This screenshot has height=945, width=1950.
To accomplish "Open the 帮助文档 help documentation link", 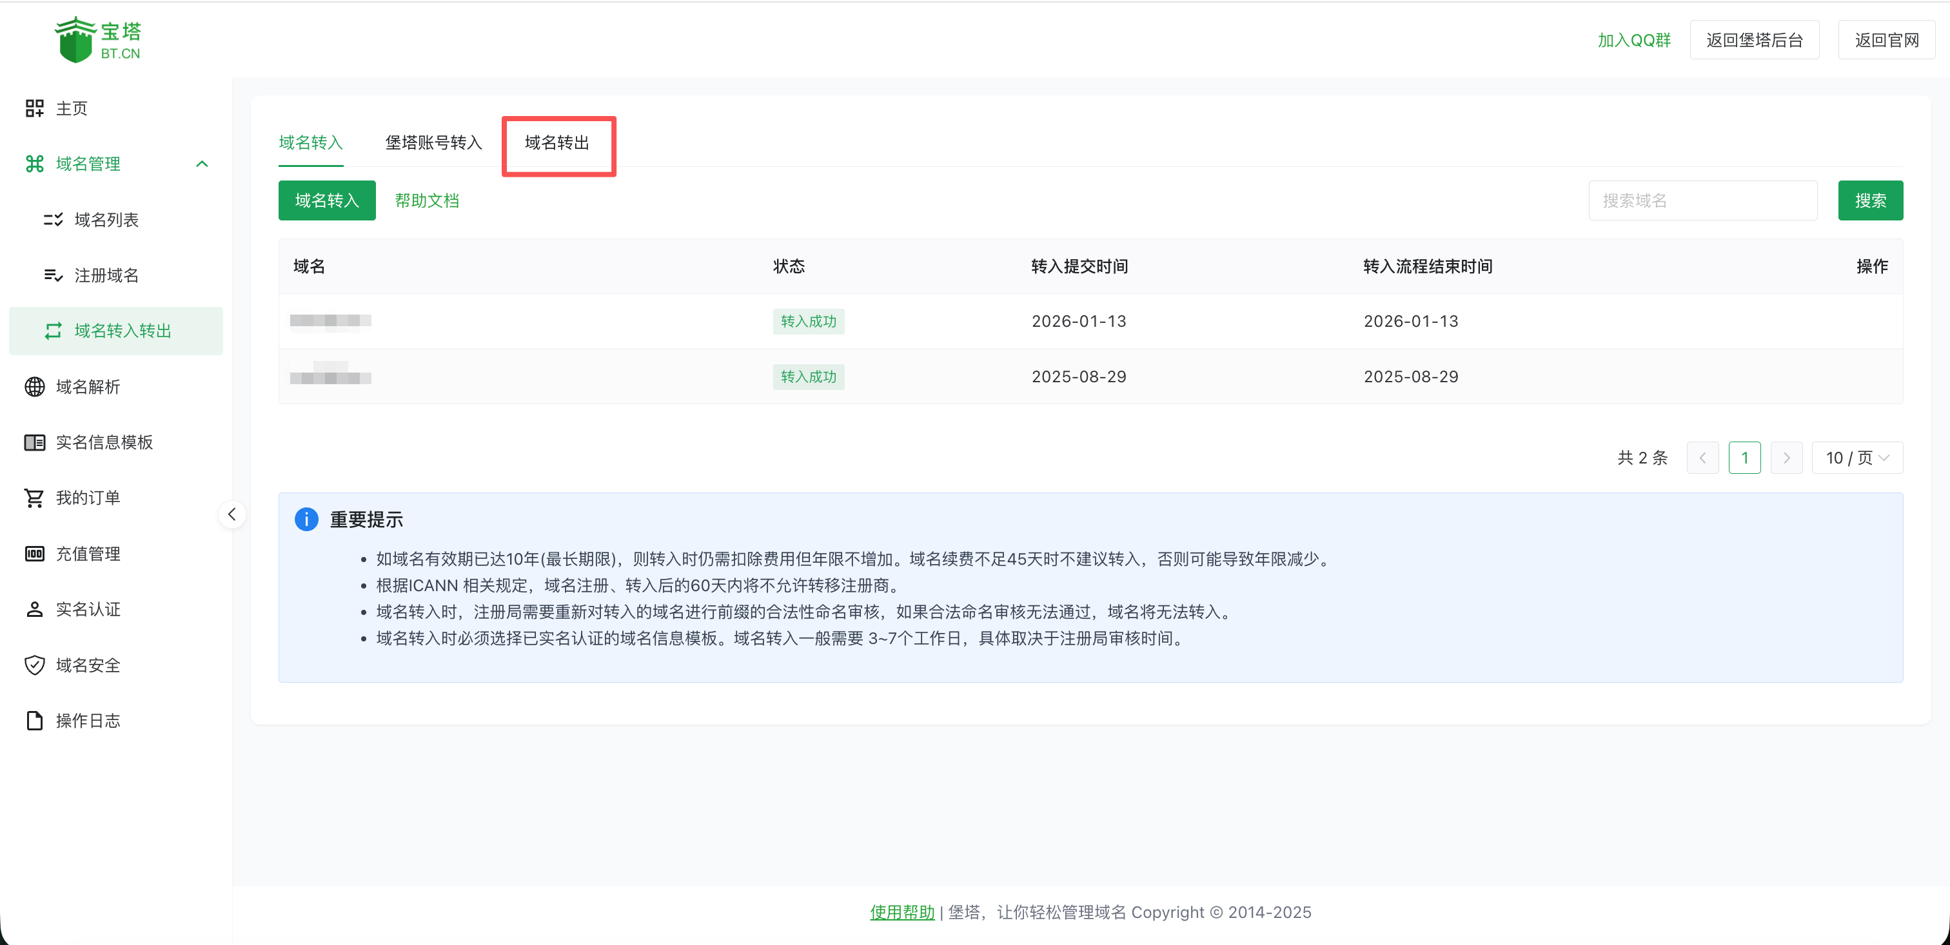I will pos(427,200).
